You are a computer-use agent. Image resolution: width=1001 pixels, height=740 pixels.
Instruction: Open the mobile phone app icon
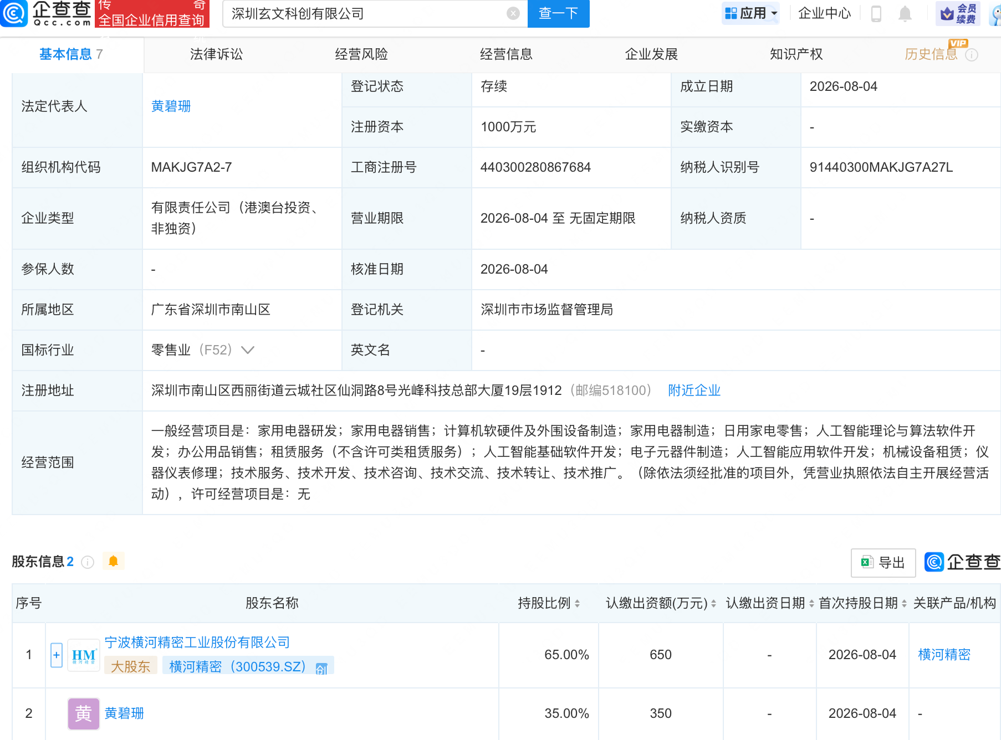tap(876, 13)
